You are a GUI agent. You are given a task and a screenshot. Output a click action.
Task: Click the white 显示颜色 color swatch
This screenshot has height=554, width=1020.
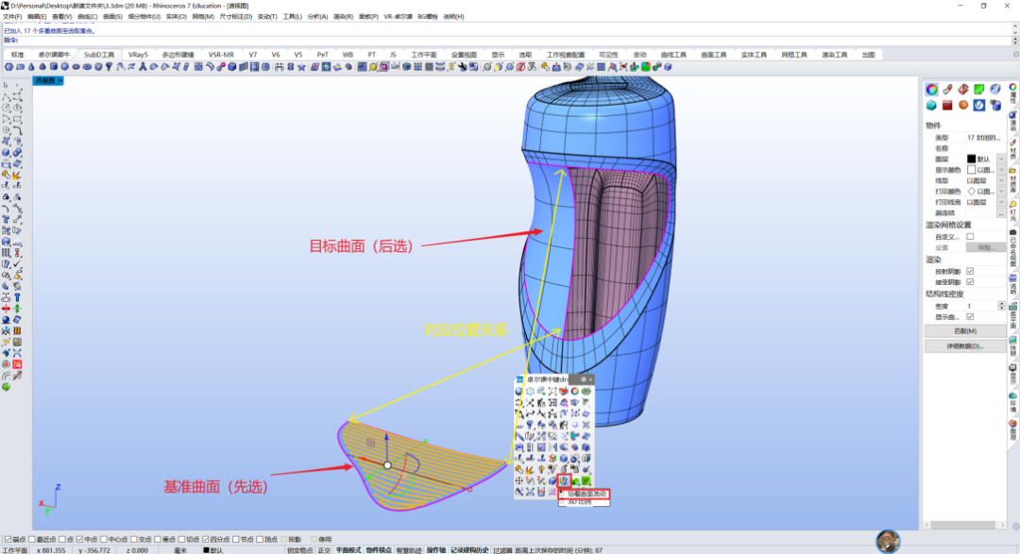[971, 170]
